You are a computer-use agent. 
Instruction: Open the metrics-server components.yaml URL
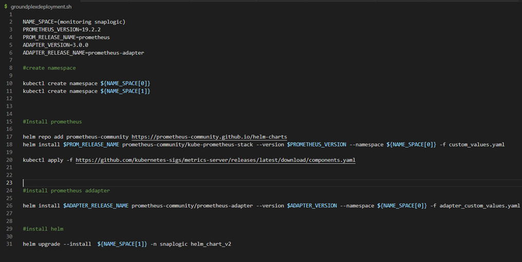tap(216, 160)
